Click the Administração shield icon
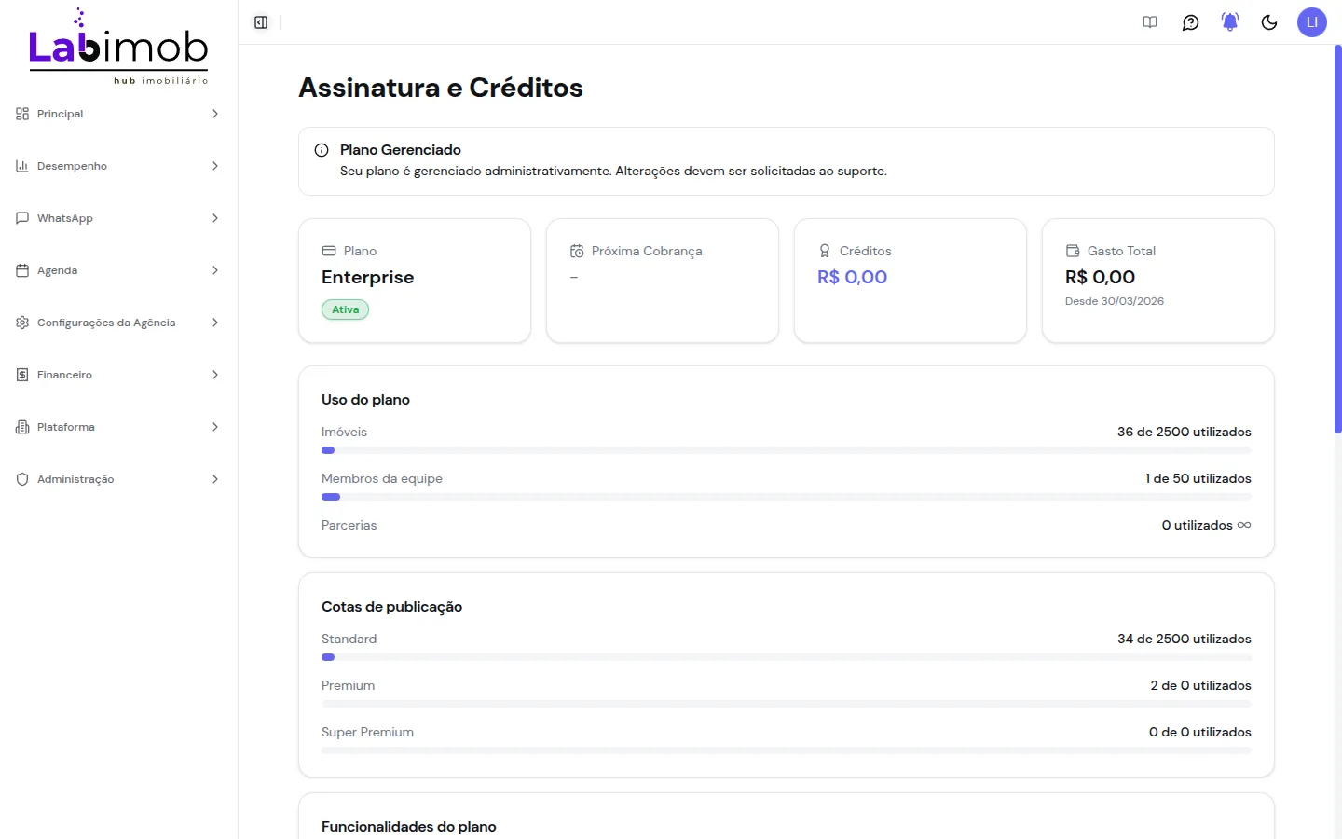1342x839 pixels. point(22,479)
